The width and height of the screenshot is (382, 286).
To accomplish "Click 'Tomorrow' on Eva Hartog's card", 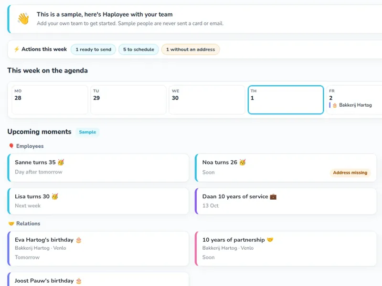I will point(27,257).
